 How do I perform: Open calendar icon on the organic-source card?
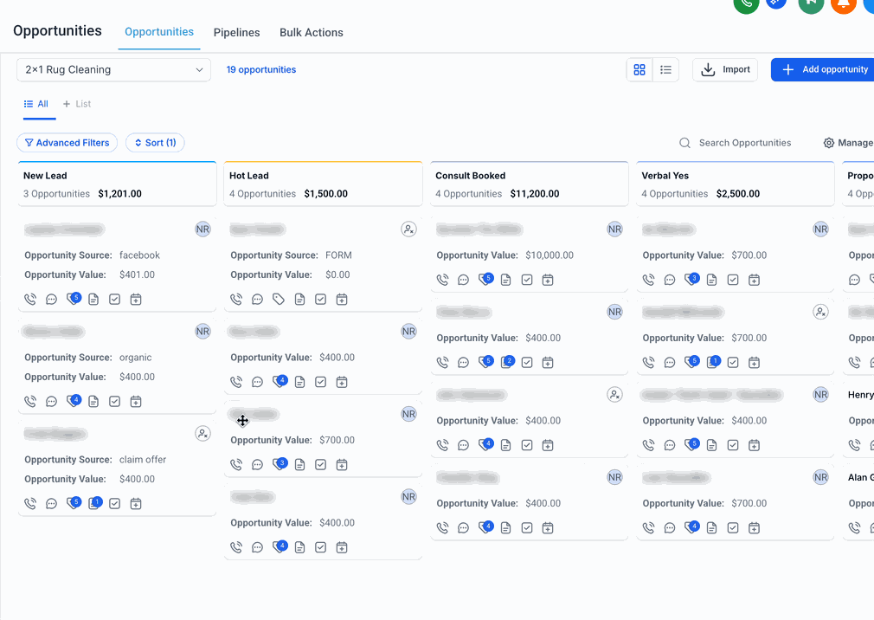[136, 402]
